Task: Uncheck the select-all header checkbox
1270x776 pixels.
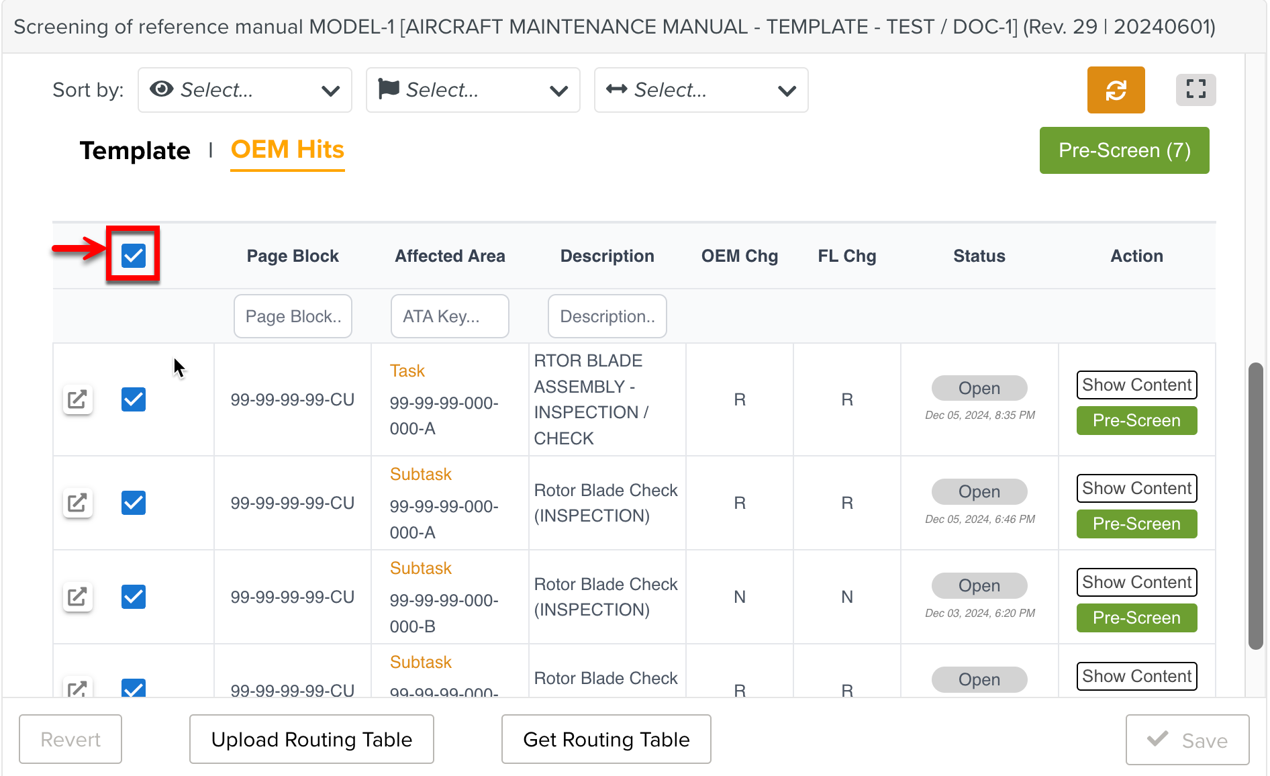Action: 134,256
